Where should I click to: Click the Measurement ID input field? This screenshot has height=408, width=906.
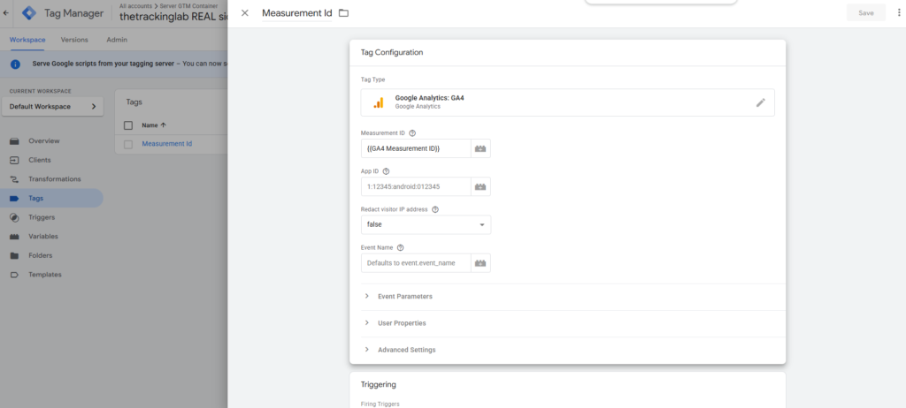point(416,148)
